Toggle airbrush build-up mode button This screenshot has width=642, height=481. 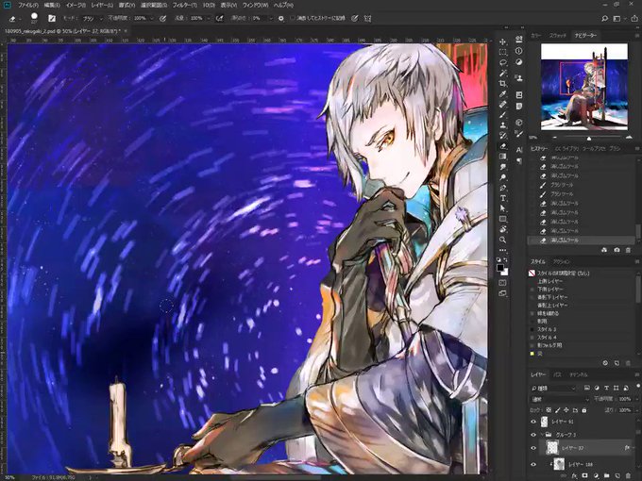220,19
